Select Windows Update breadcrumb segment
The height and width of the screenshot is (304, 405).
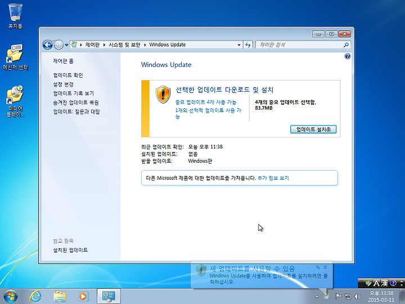[x=168, y=44]
